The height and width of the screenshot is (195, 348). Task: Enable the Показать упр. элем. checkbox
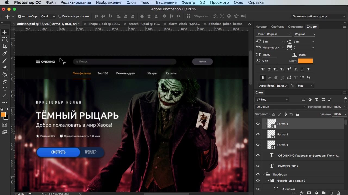pyautogui.click(x=60, y=17)
